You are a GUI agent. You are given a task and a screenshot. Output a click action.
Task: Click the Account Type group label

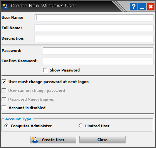click(x=19, y=119)
